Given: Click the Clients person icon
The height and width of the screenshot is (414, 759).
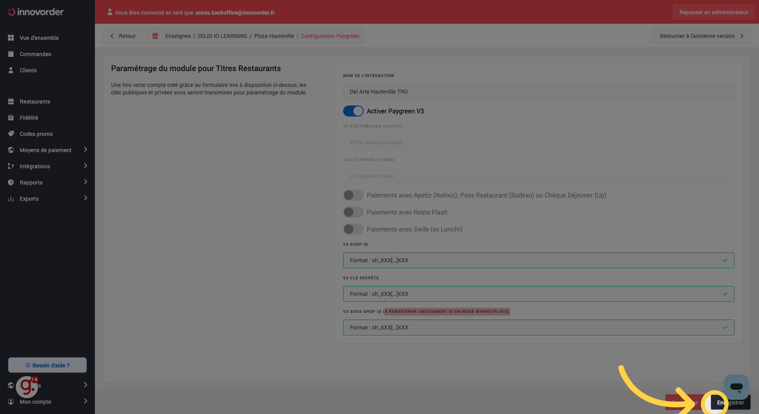Looking at the screenshot, I should (11, 70).
